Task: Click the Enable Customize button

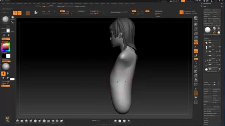Action: tap(80, 6)
